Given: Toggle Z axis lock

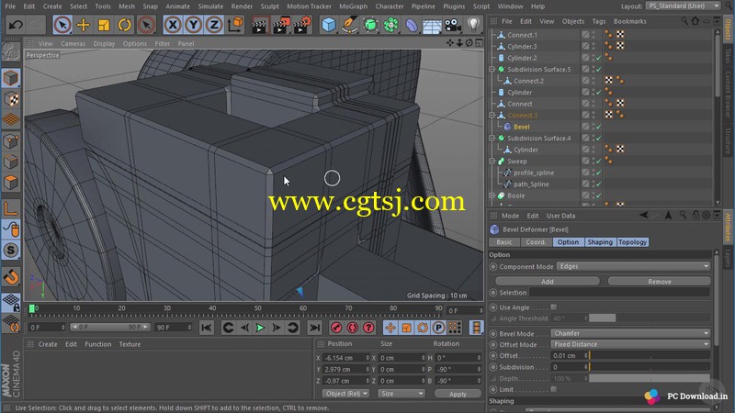Looking at the screenshot, I should (214, 25).
